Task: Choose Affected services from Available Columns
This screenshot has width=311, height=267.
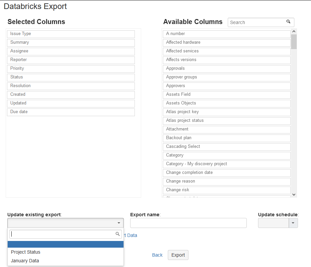Action: point(227,51)
